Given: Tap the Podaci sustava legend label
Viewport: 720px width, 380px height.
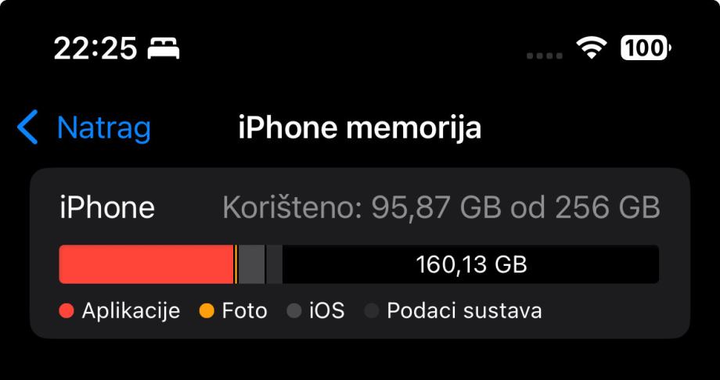Looking at the screenshot, I should (464, 311).
